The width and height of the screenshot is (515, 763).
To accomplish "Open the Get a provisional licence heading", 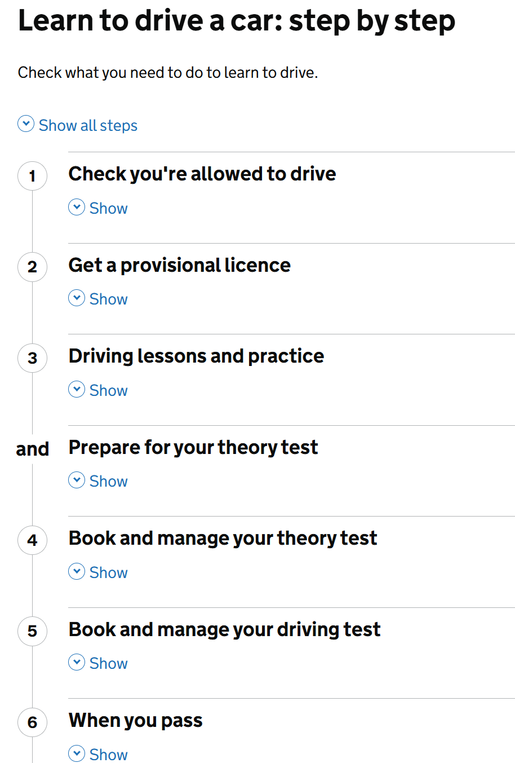I will 179,265.
